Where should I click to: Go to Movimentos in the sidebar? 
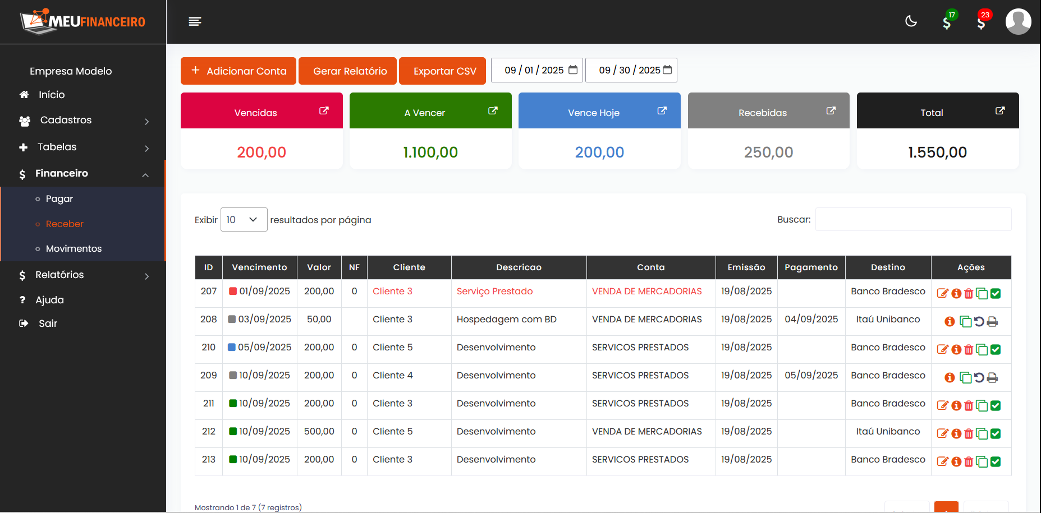pos(74,248)
